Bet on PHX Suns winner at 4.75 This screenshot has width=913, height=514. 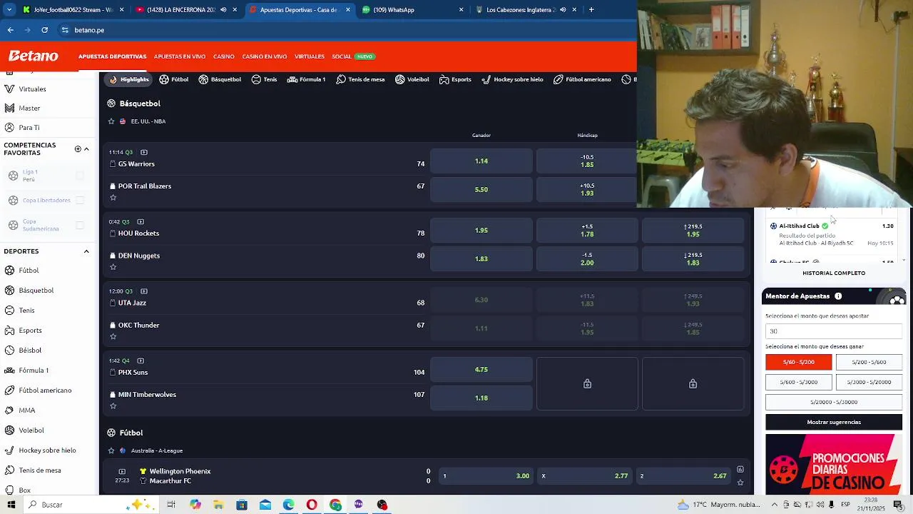pos(481,369)
